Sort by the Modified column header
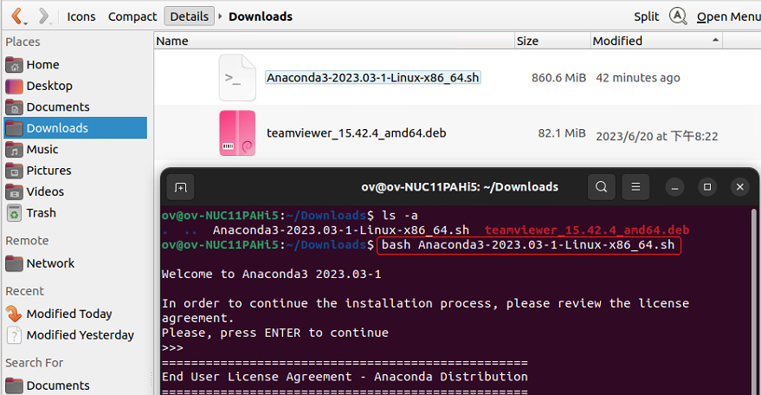This screenshot has width=761, height=395. (x=656, y=41)
